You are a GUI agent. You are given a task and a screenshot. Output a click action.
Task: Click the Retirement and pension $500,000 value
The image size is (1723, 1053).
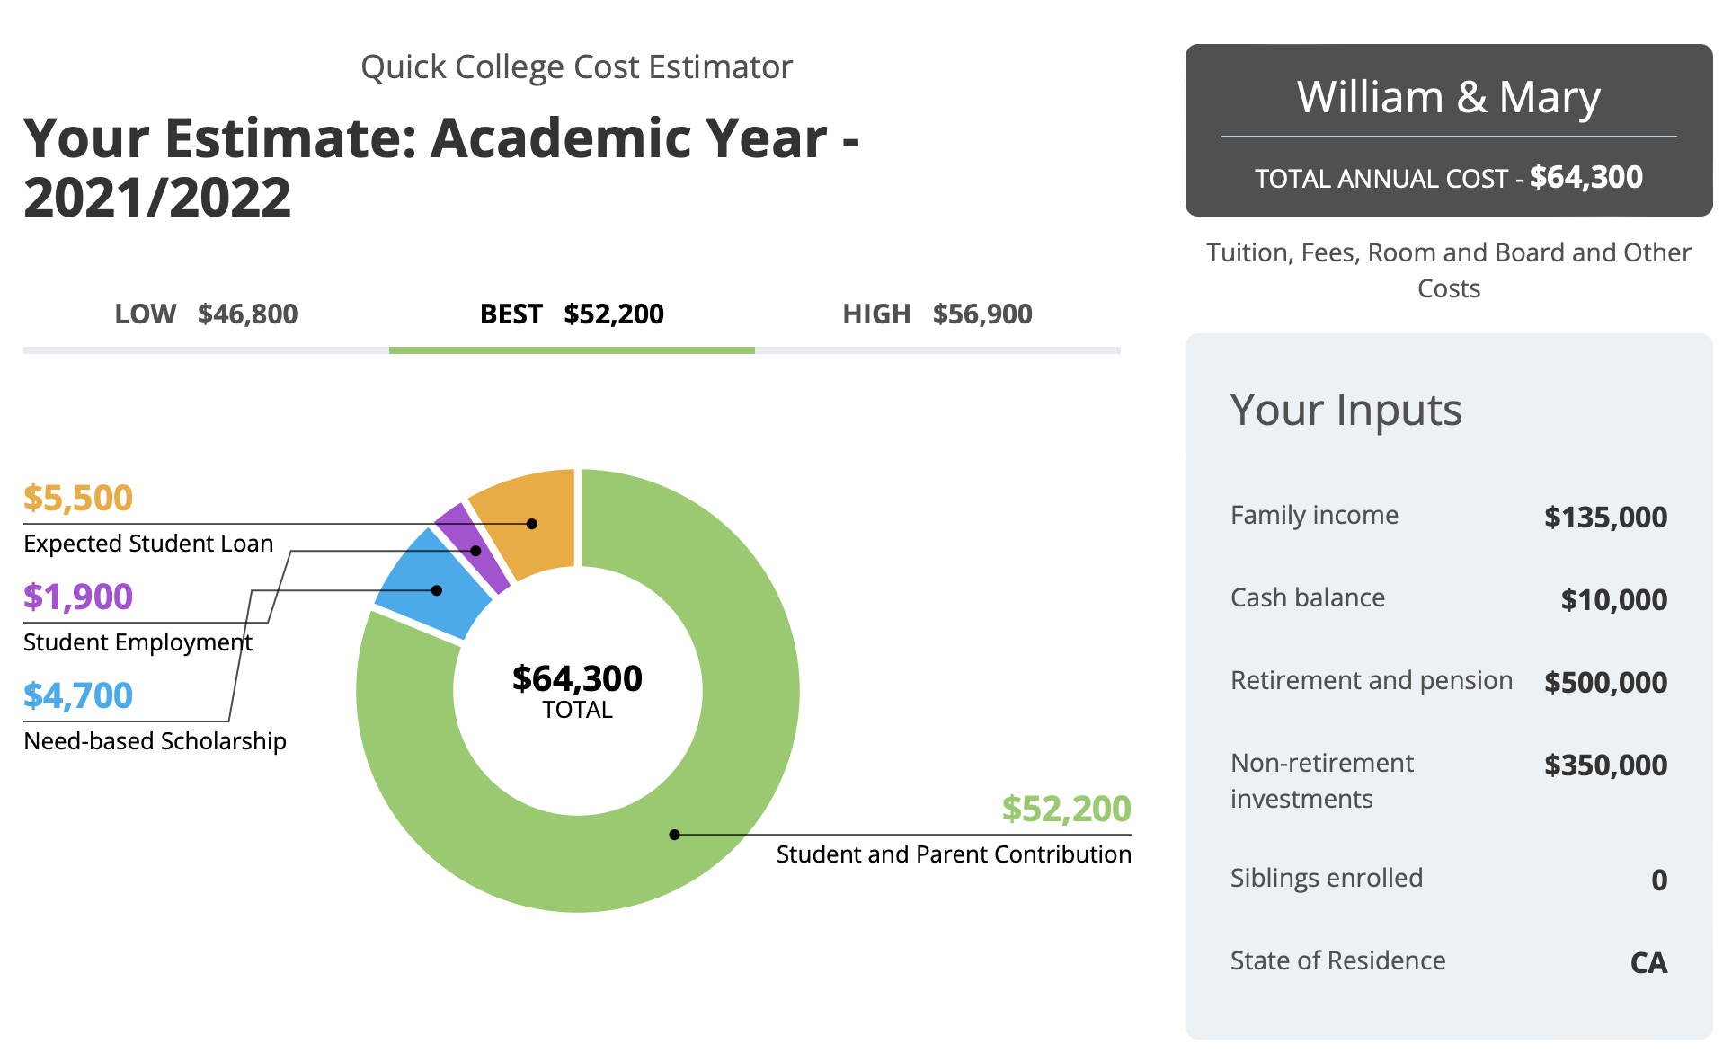1605,683
